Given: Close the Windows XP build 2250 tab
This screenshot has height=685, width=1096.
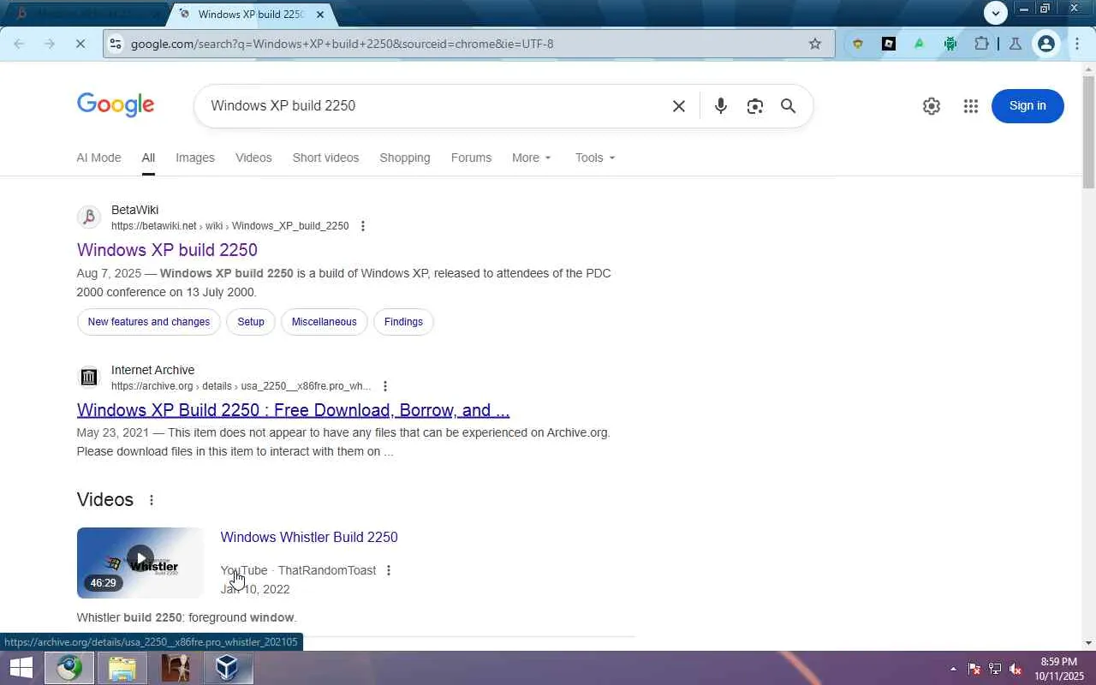Looking at the screenshot, I should (x=320, y=15).
